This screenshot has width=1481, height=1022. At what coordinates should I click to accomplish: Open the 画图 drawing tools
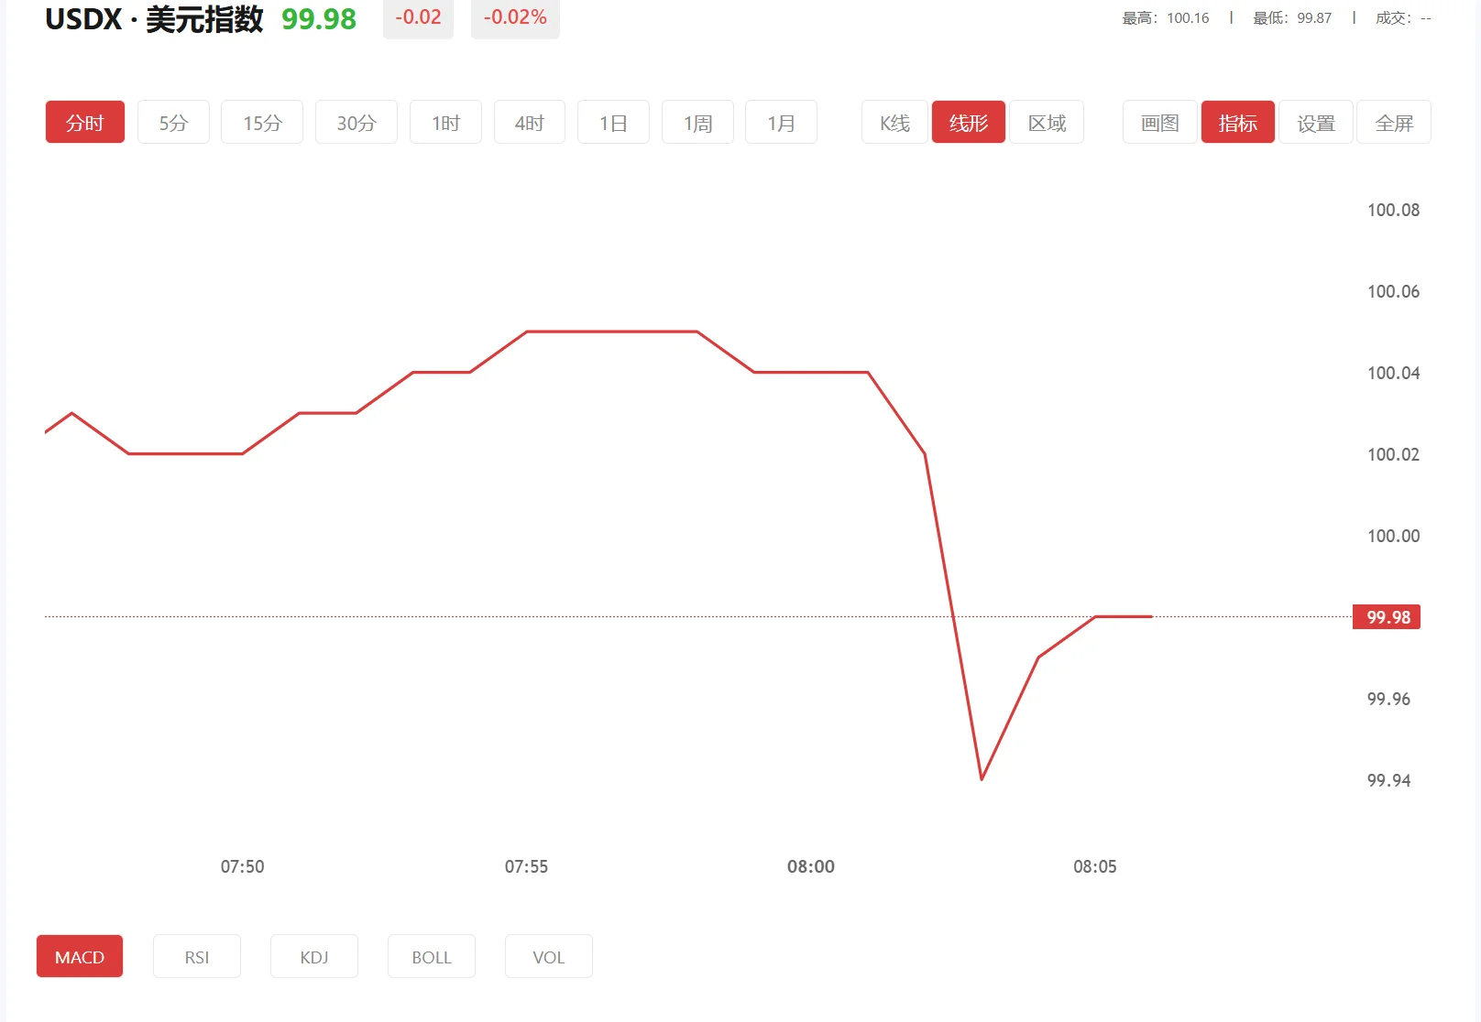pos(1160,123)
